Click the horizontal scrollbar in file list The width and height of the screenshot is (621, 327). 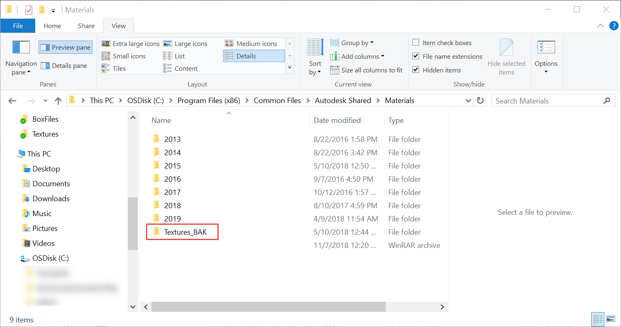coord(268,307)
